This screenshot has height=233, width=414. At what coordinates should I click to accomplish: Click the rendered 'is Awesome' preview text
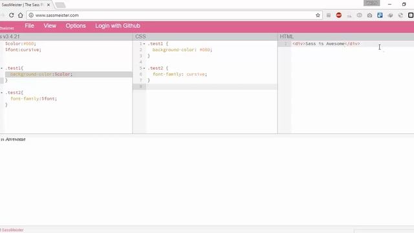(13, 139)
